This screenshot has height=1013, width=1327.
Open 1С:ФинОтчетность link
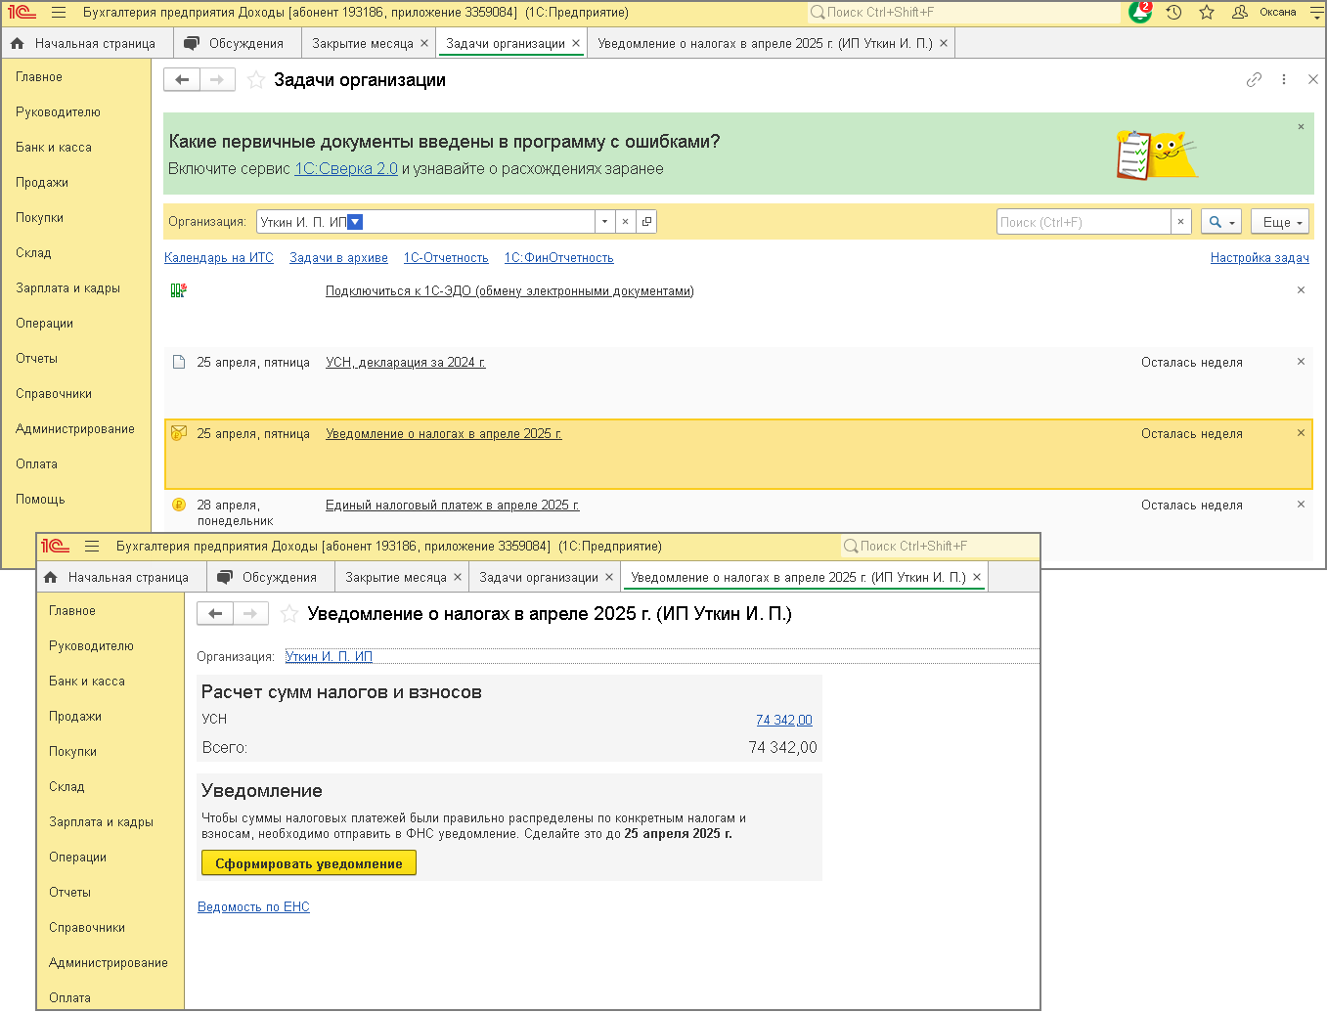coord(559,258)
